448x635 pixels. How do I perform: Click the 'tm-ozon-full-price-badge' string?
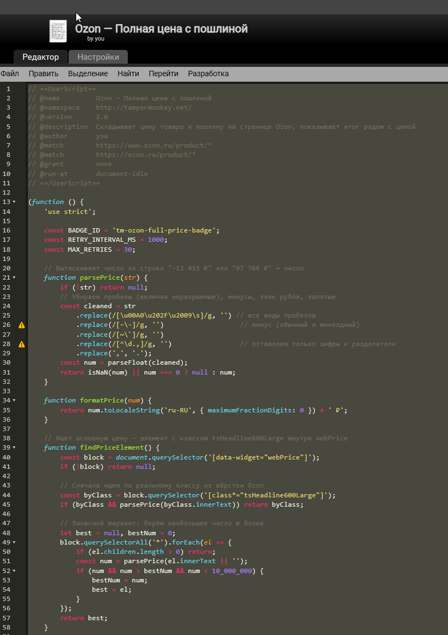(x=164, y=230)
